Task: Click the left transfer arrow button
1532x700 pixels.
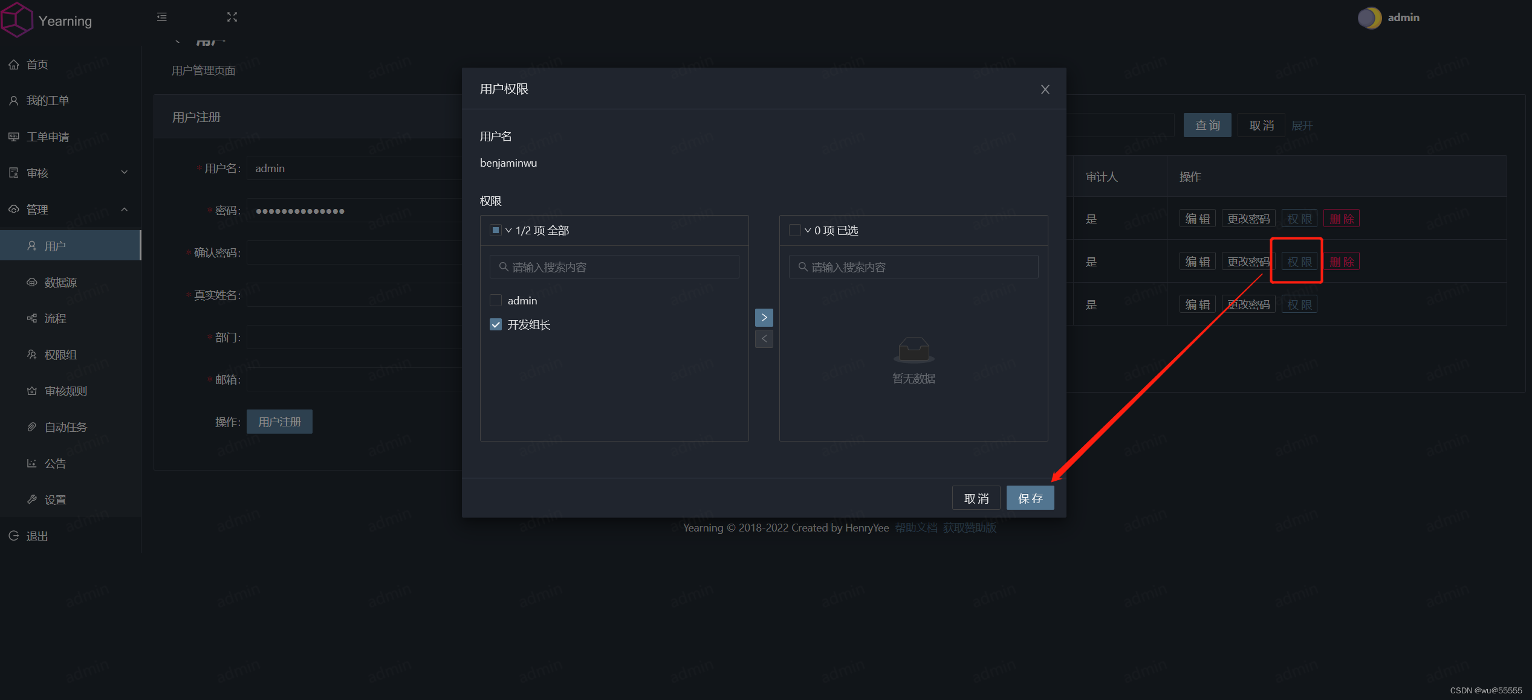Action: click(764, 338)
